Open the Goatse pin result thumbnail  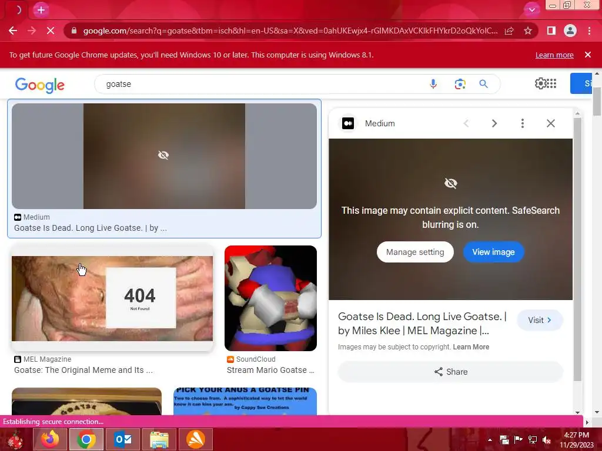(245, 401)
